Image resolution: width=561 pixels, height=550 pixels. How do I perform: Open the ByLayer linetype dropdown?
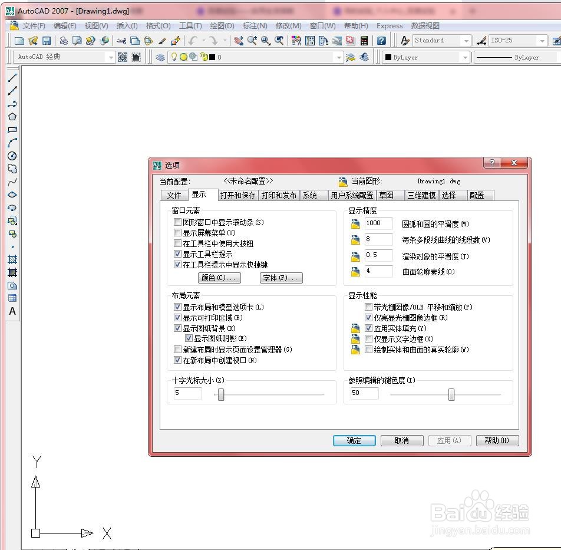coord(517,57)
